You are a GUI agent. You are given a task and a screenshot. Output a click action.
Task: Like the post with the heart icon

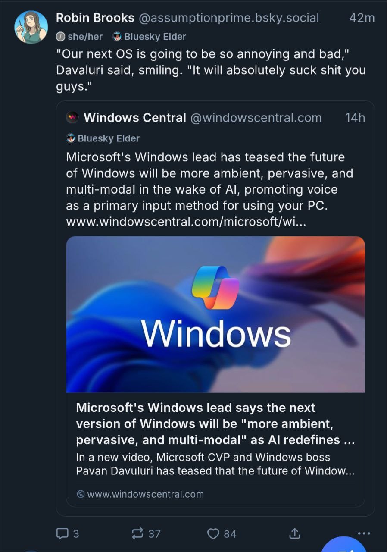[213, 533]
